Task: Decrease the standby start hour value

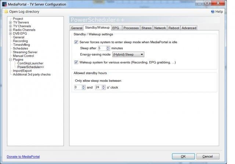Action: [x=83, y=89]
